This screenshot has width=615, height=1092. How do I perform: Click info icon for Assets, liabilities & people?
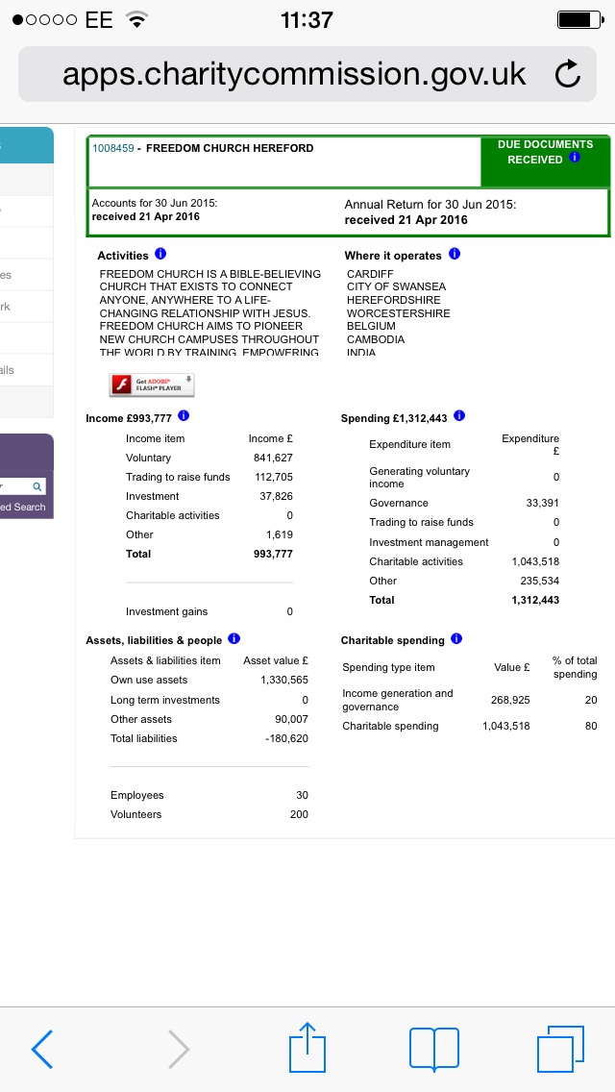[234, 639]
